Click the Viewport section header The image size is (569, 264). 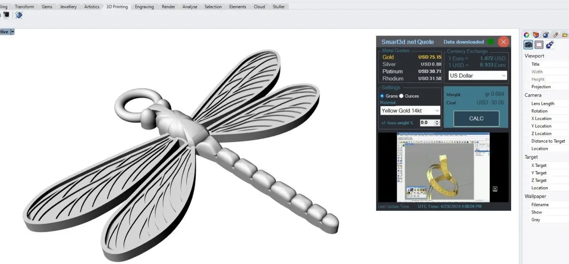click(534, 56)
